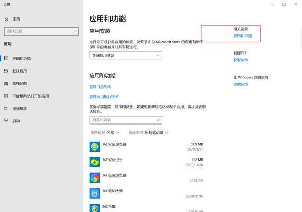Open the 关闭应用建议 dropdown
302x212 pixels.
click(126, 55)
